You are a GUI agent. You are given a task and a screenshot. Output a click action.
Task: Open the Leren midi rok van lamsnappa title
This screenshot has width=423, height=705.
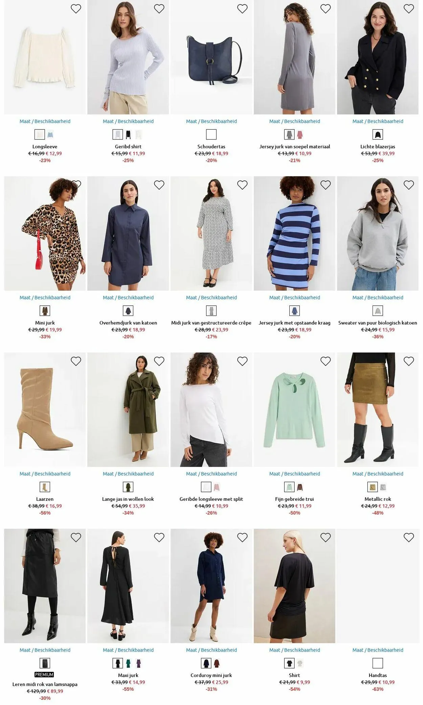coord(45,684)
